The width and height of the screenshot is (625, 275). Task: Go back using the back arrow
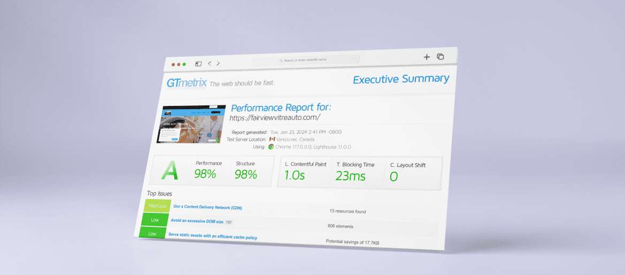pos(209,63)
